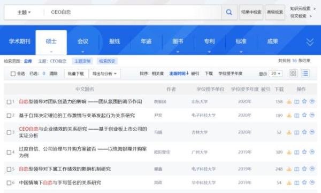321x193 pixels.
Task: Open the 主题 search field dropdown
Action: coord(24,12)
